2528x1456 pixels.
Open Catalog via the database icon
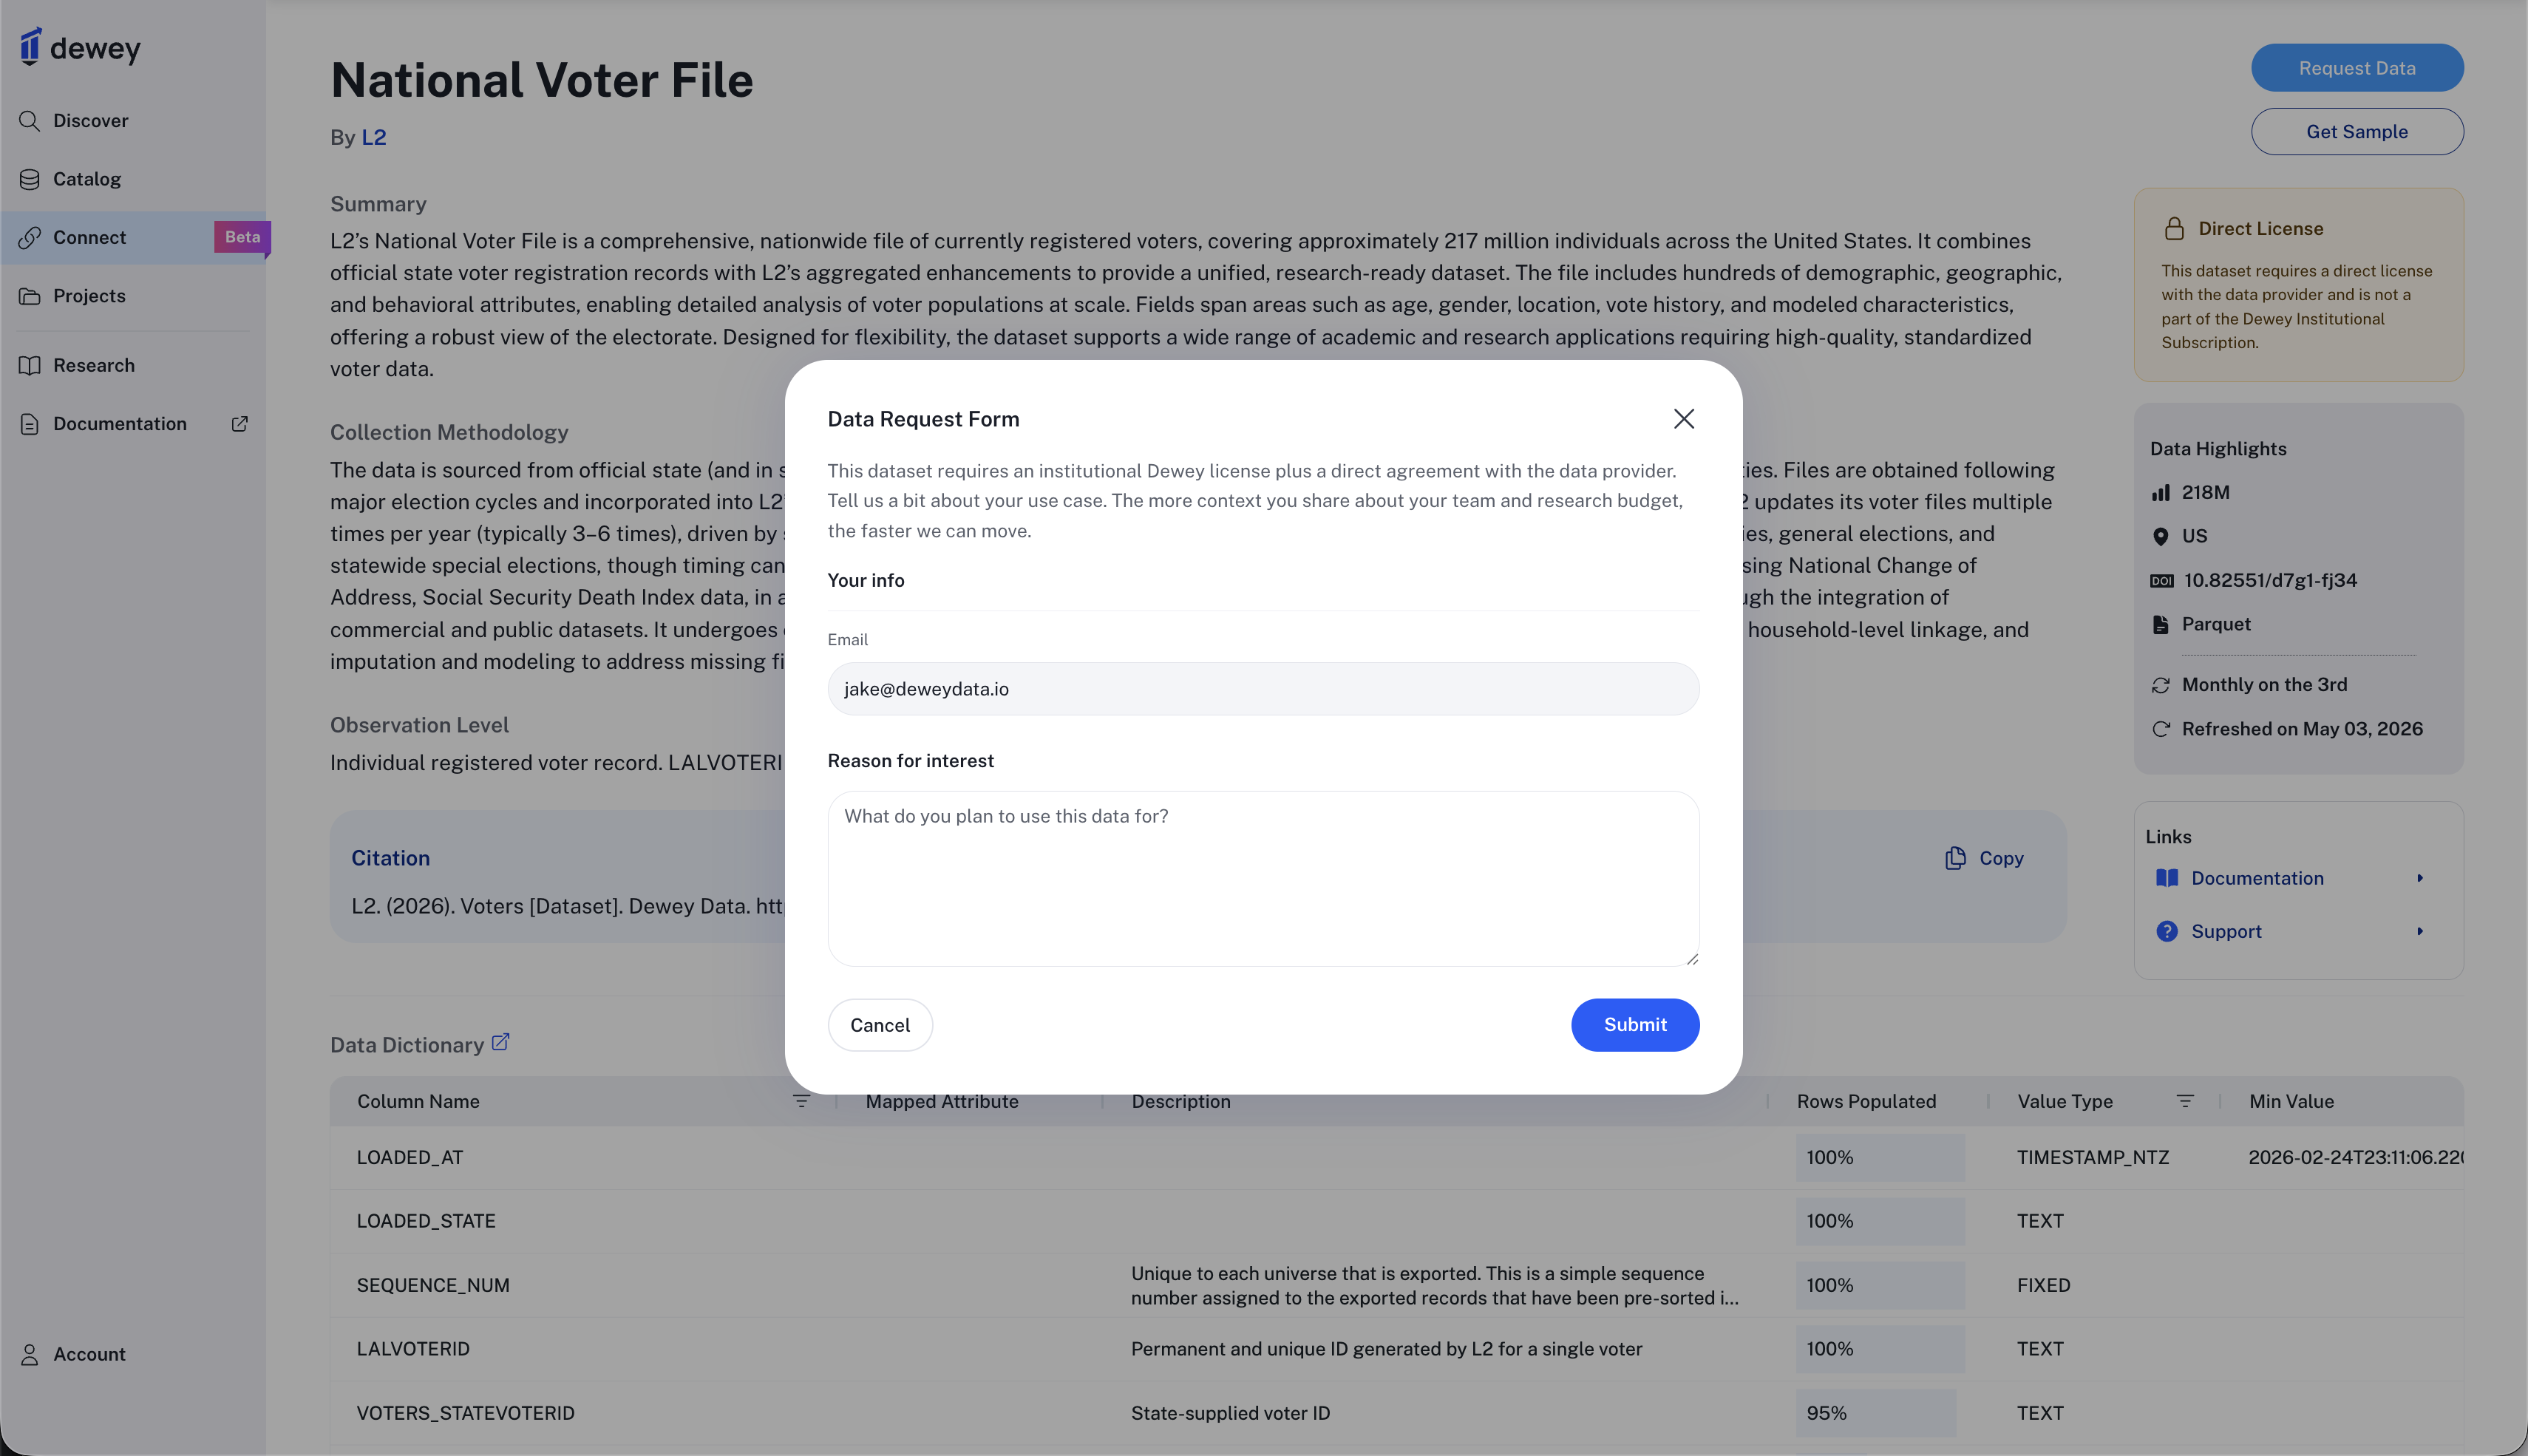pyautogui.click(x=30, y=179)
